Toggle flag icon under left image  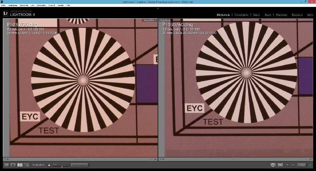pyautogui.click(x=5, y=159)
